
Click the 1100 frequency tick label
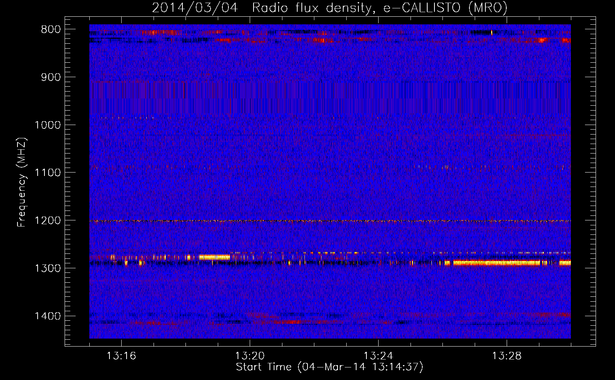click(48, 173)
